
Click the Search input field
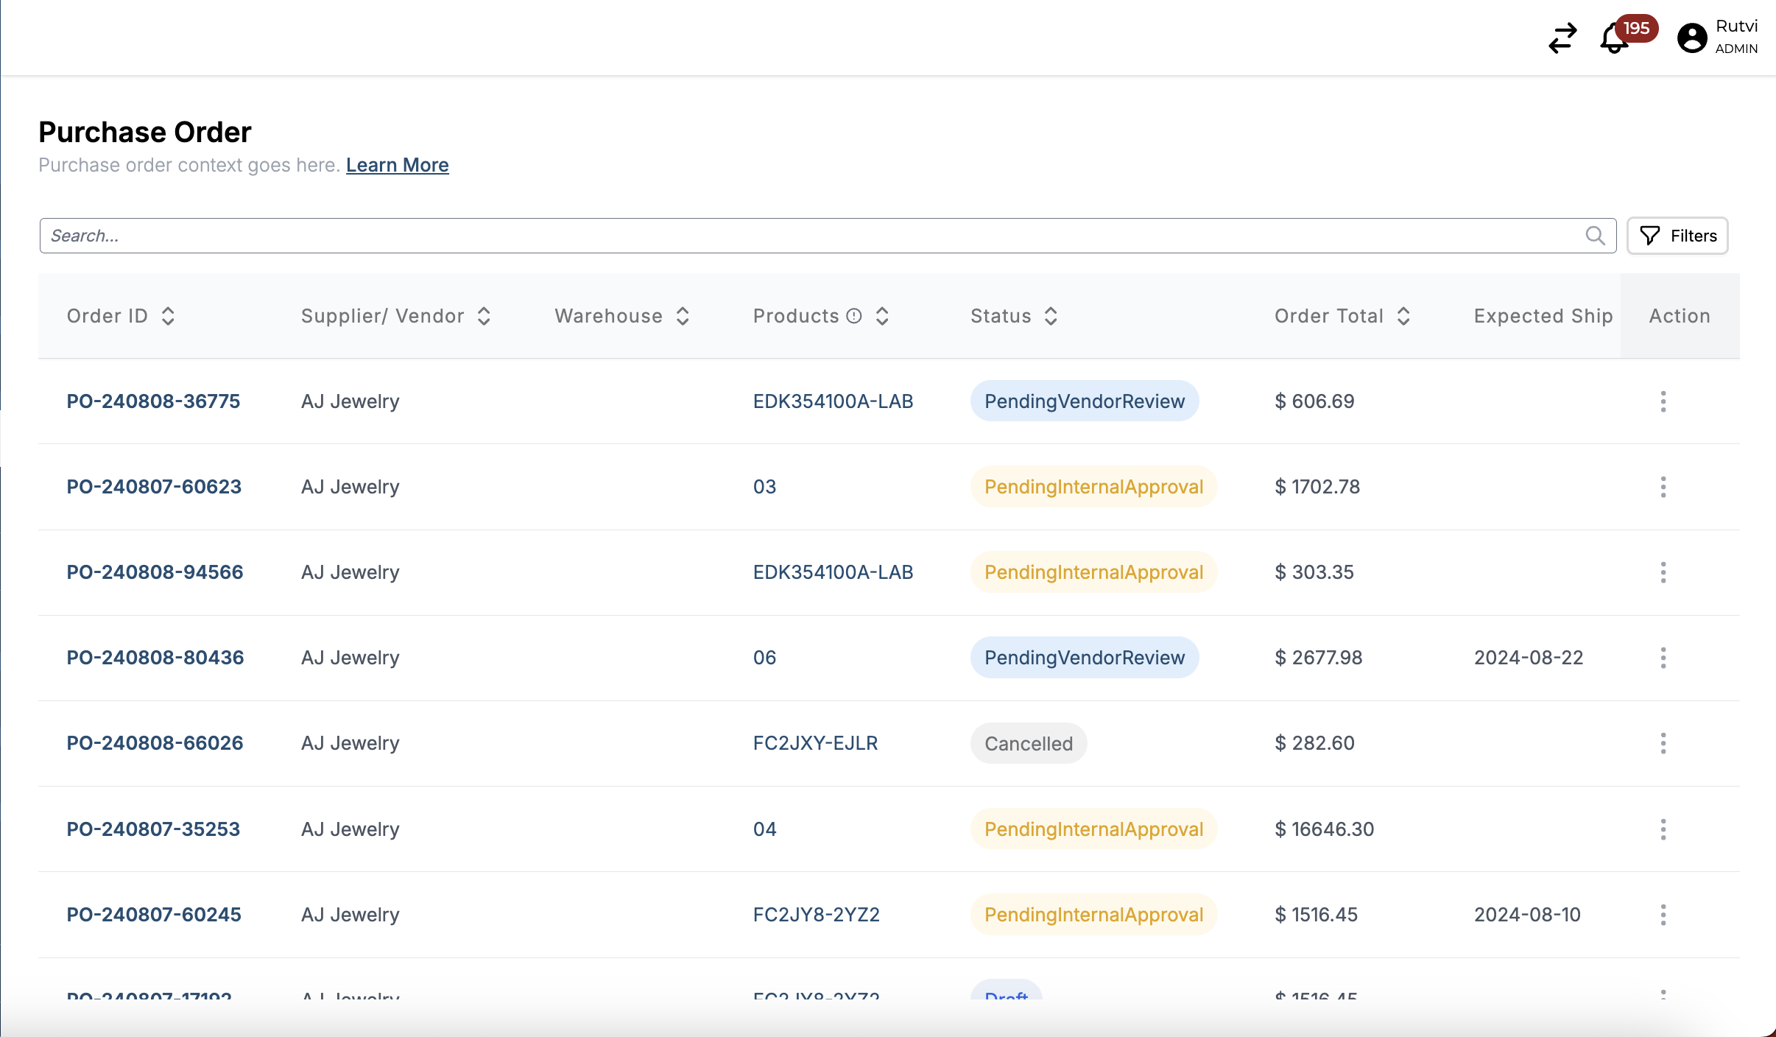point(810,236)
